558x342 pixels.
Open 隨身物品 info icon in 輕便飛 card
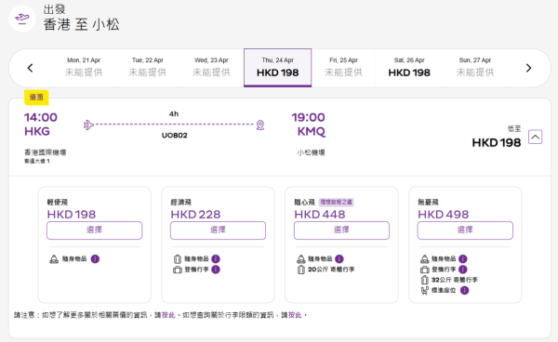pyautogui.click(x=95, y=258)
